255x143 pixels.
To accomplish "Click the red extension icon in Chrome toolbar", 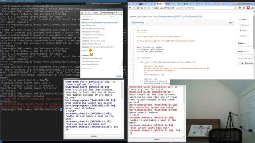I will pyautogui.click(x=248, y=8).
